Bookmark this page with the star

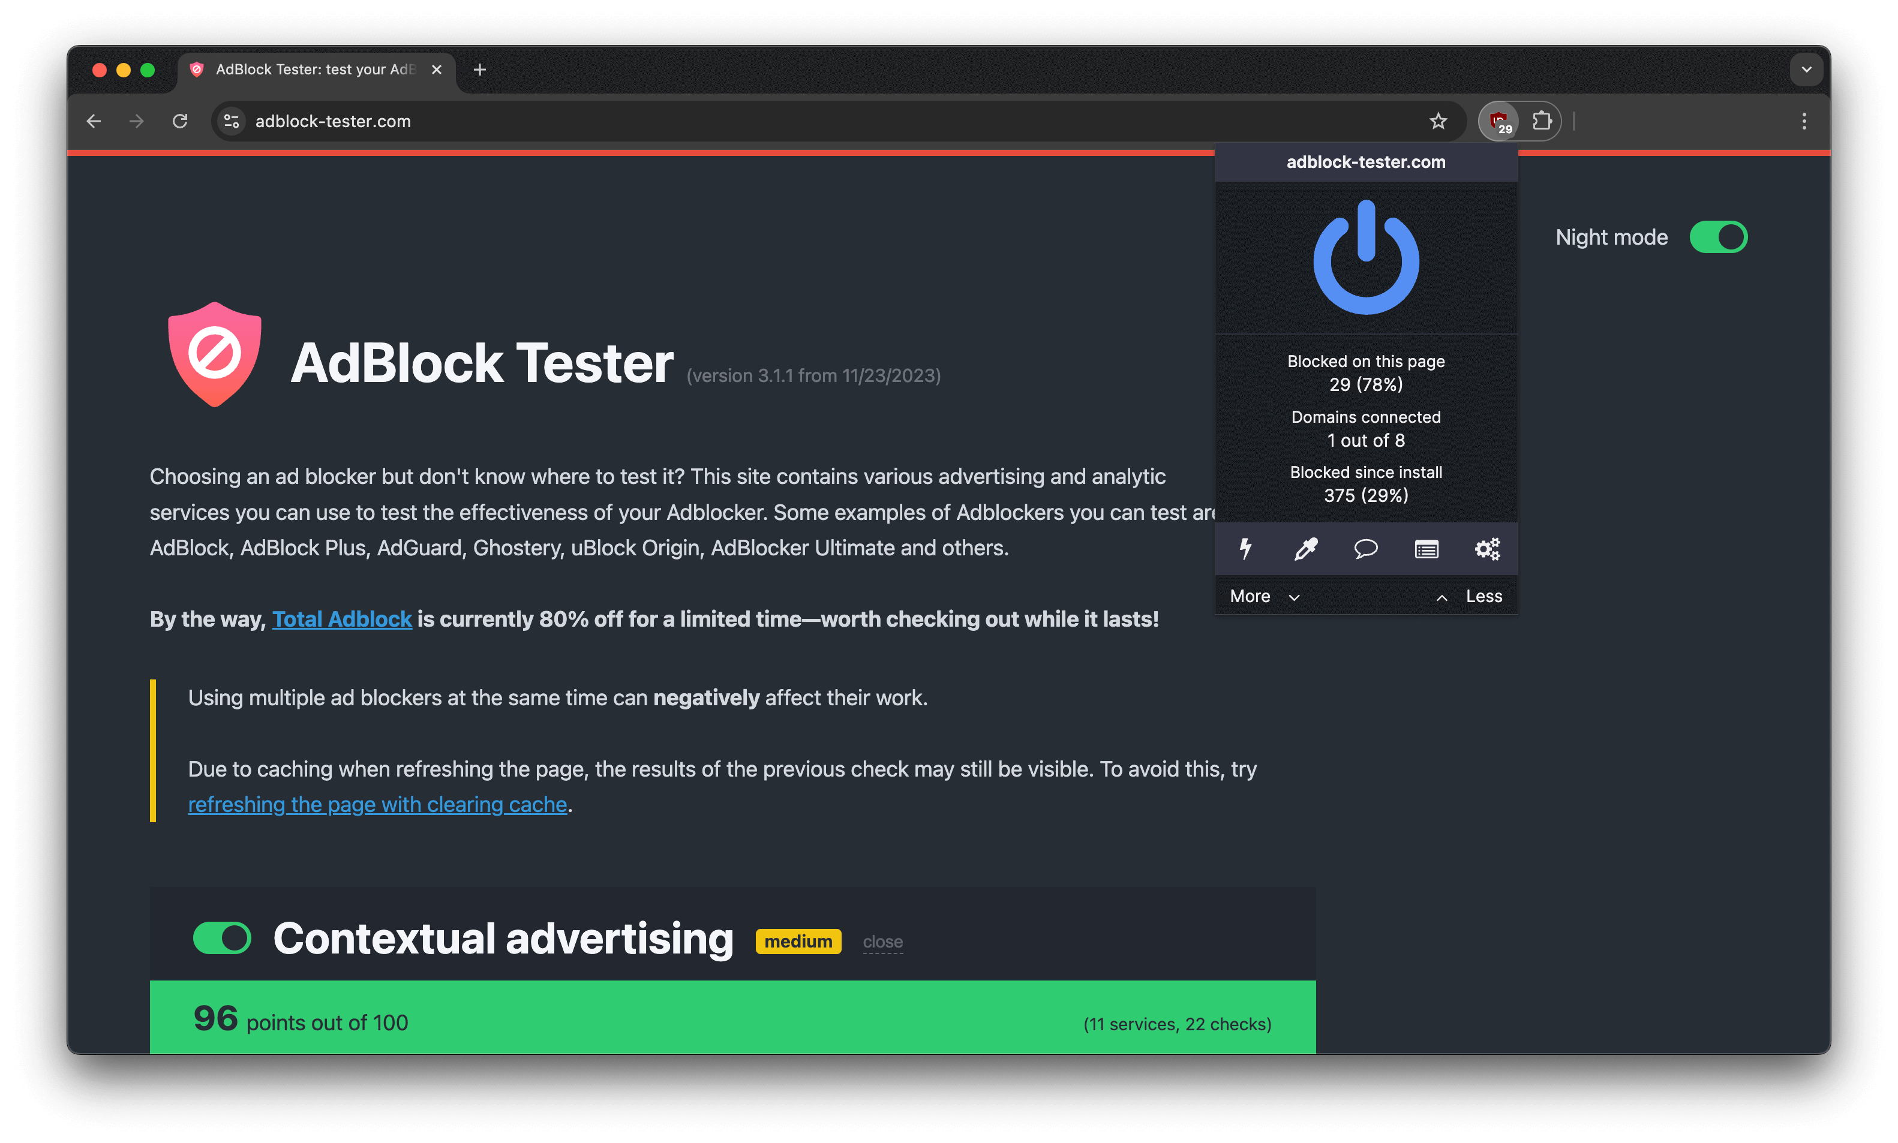pyautogui.click(x=1438, y=121)
